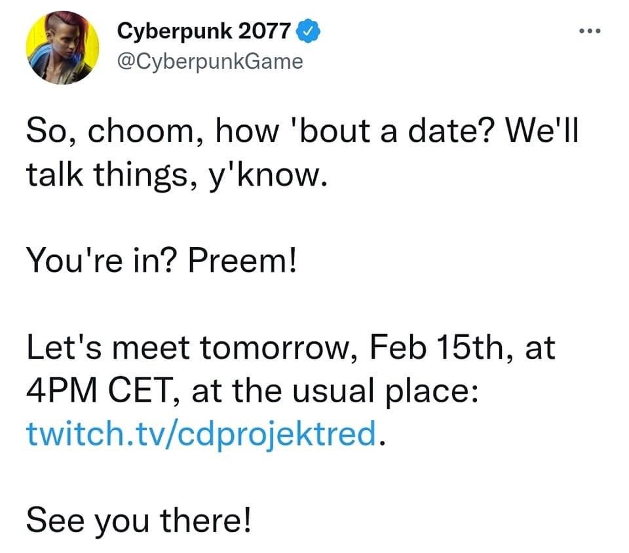Click the word "tomorrow," in the tweet
Image resolution: width=629 pixels, height=553 pixels.
[279, 348]
